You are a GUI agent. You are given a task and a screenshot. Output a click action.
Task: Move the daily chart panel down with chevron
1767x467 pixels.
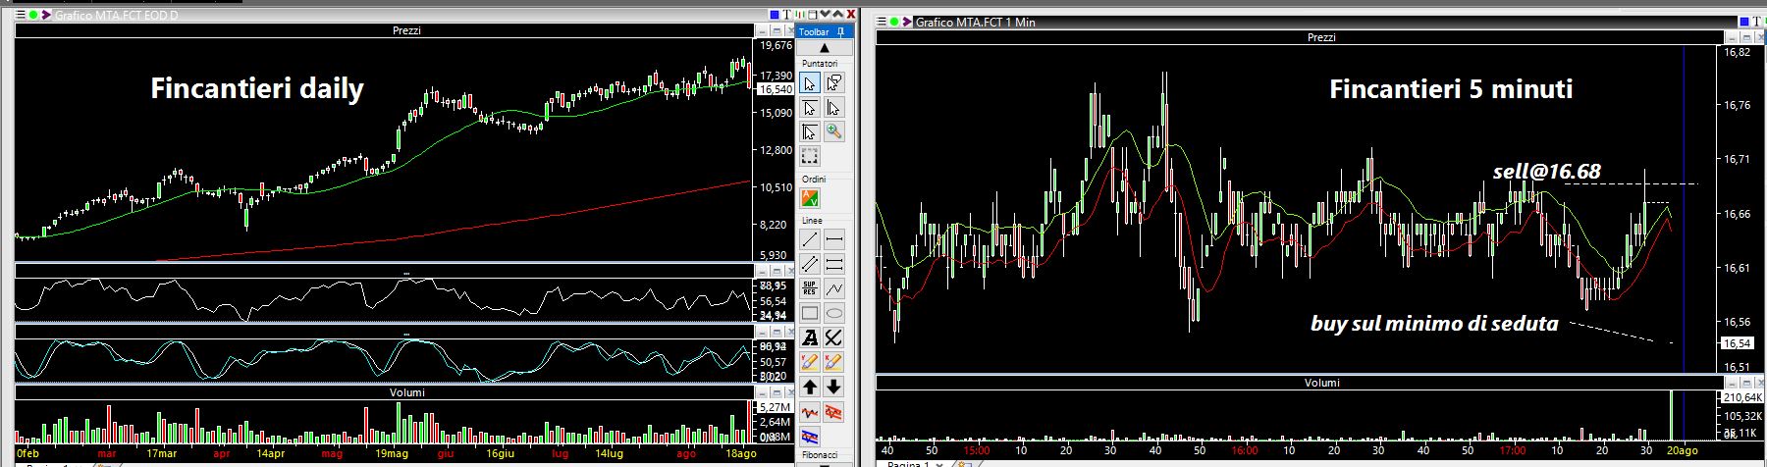click(825, 15)
